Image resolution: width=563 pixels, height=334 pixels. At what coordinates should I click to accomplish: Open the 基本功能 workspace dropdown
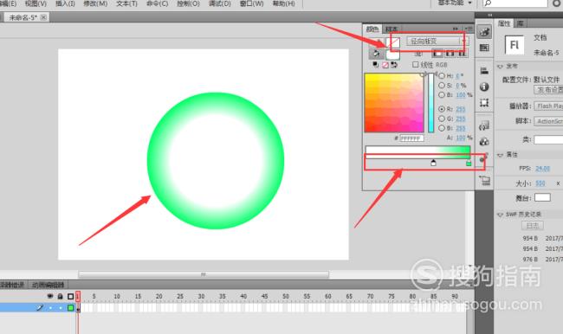[x=455, y=3]
